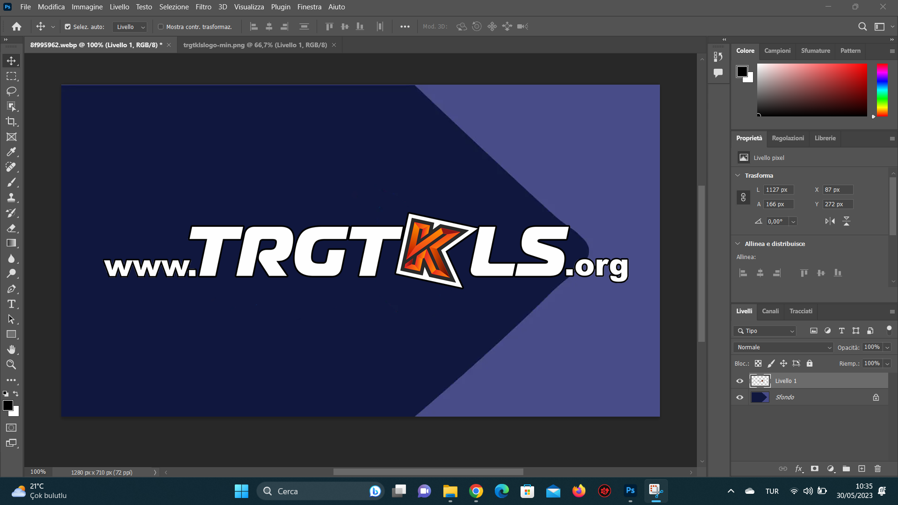Click the X position input field

coord(837,189)
